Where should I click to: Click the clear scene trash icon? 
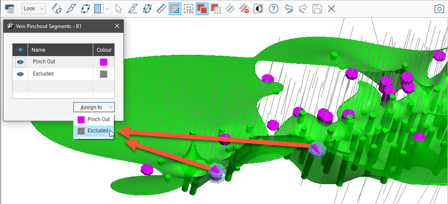[9, 9]
